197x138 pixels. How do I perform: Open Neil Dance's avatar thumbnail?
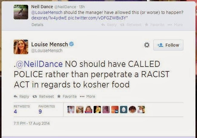[21, 12]
